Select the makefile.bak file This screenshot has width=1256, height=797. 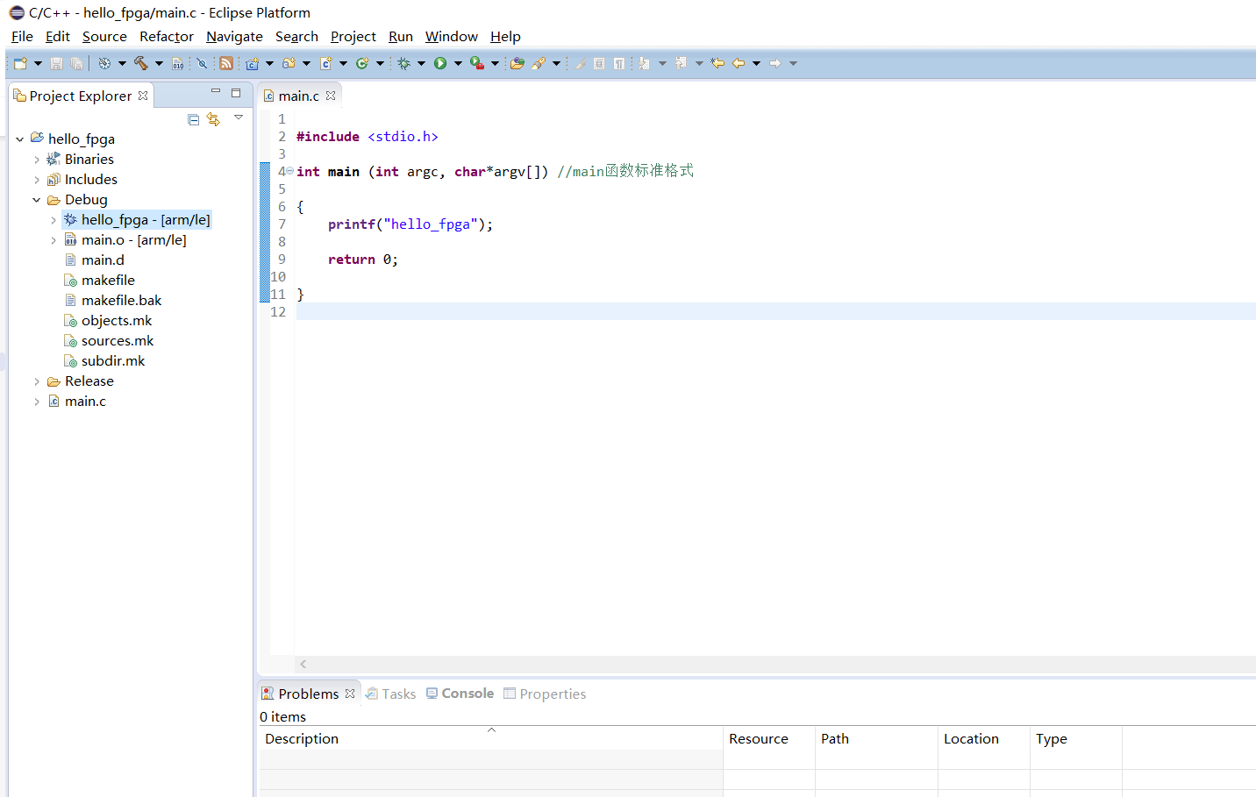[123, 300]
